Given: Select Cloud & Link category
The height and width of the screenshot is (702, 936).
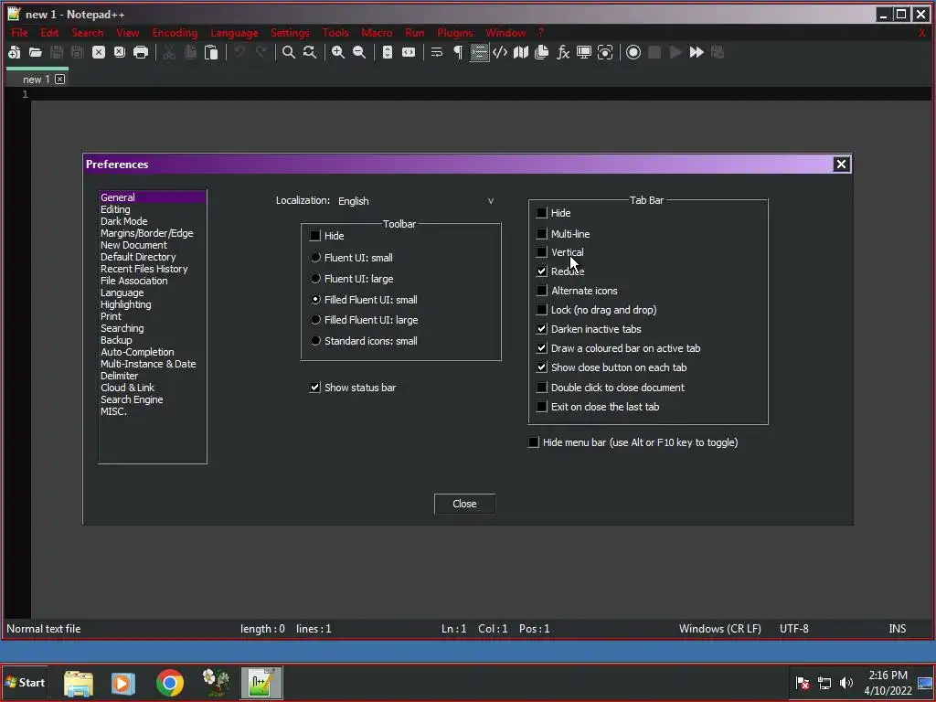Looking at the screenshot, I should point(127,388).
